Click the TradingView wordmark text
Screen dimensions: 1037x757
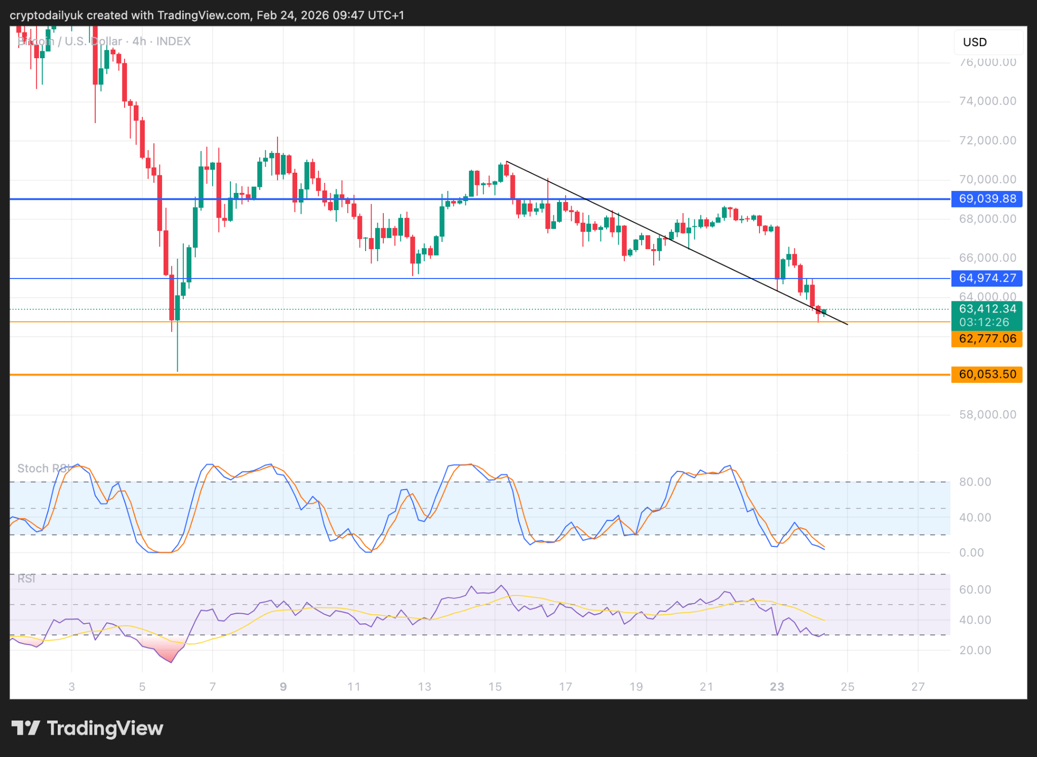tap(105, 728)
